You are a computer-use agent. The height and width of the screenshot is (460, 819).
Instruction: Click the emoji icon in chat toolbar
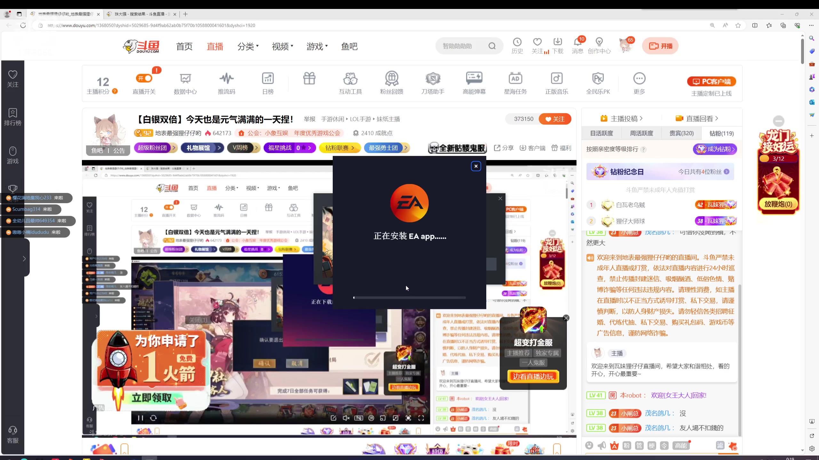(589, 445)
